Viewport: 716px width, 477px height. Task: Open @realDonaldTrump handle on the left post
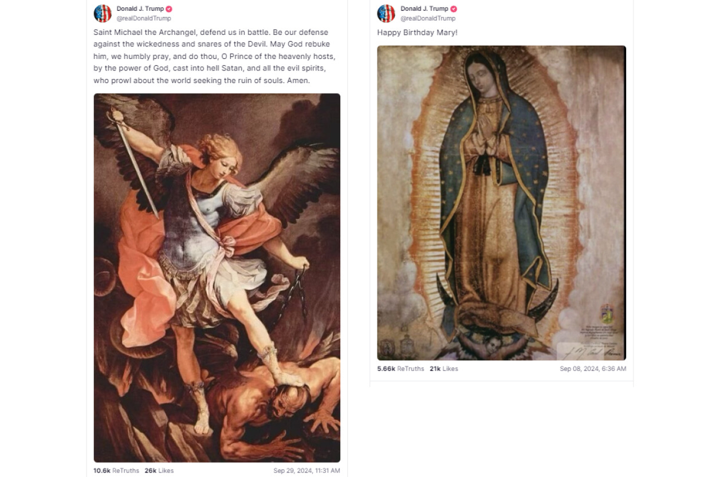pyautogui.click(x=144, y=18)
